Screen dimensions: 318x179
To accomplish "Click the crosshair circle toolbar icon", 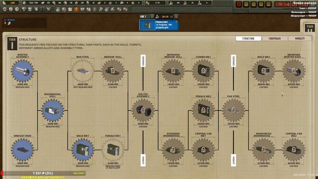I will 4,9.
